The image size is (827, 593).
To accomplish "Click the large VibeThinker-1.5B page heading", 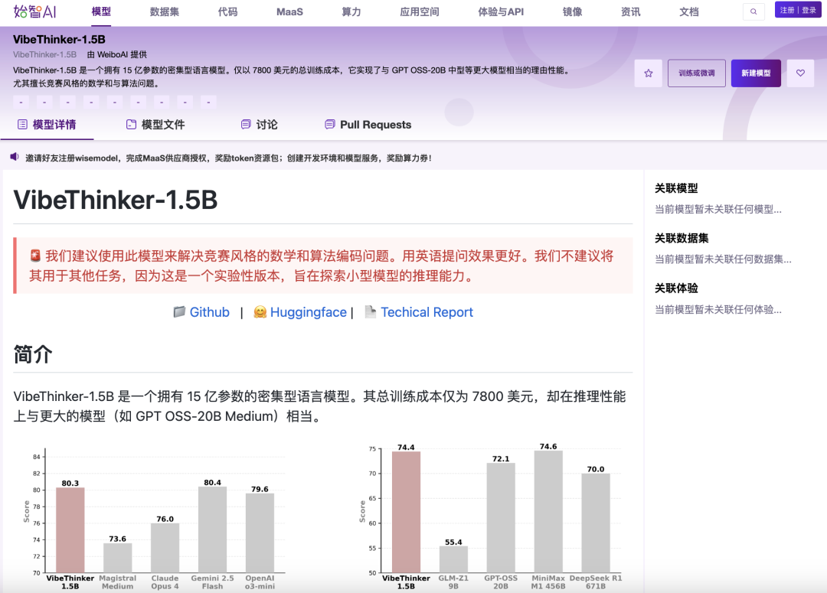I will 116,200.
